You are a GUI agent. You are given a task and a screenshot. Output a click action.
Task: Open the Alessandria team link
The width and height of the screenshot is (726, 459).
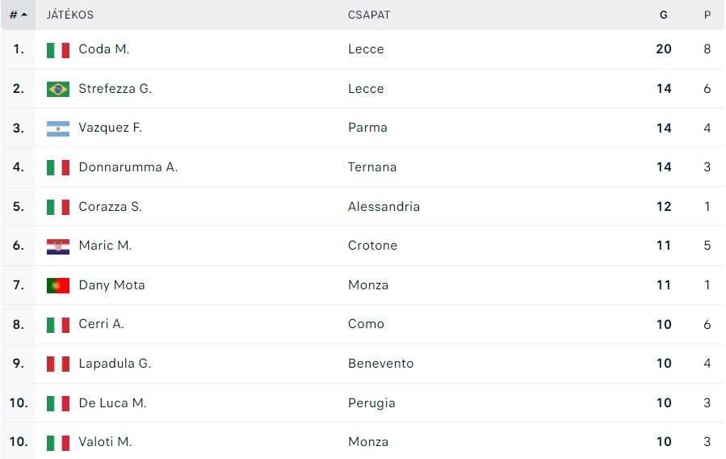coord(384,207)
